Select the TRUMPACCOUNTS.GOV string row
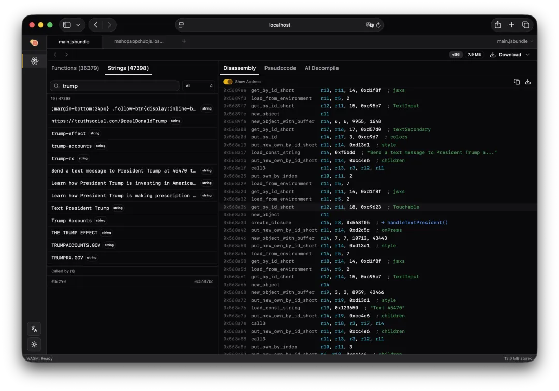This screenshot has width=559, height=391. (x=133, y=245)
